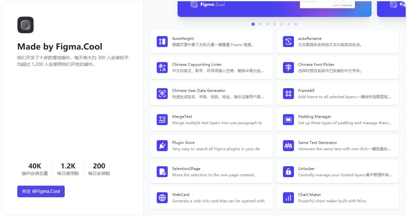Click the MergeText plugin icon
407x217 pixels.
pos(162,120)
